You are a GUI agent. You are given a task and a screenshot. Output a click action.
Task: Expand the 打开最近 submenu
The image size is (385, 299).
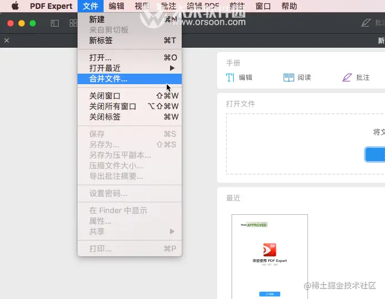(130, 68)
